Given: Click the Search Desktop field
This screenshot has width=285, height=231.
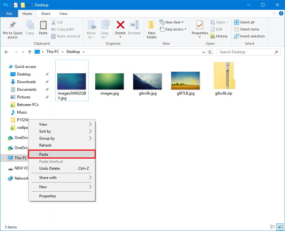Looking at the screenshot, I should click(249, 52).
